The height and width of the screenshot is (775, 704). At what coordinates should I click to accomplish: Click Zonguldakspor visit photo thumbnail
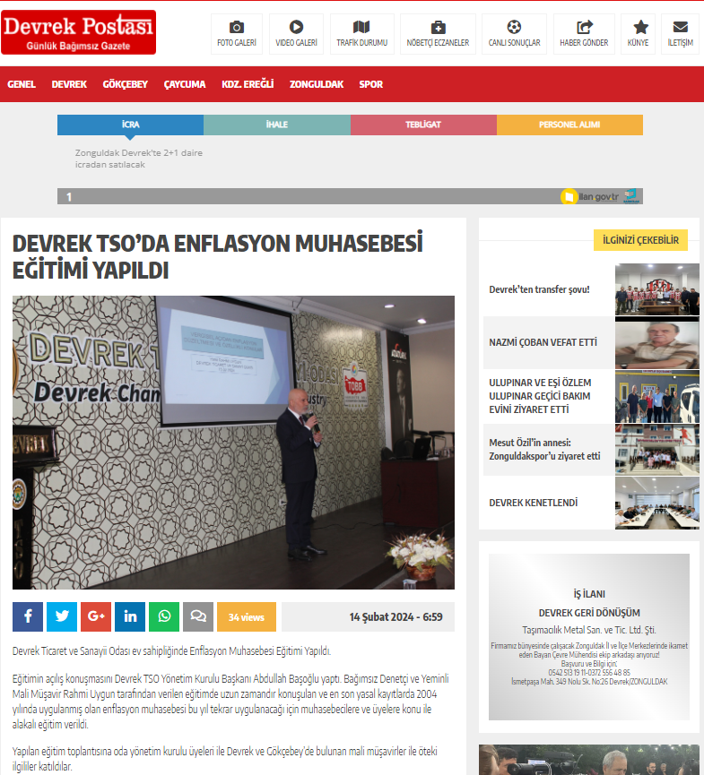[657, 450]
